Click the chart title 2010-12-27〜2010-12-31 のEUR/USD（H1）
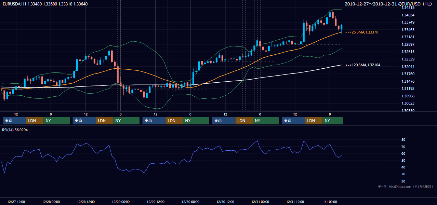 pos(388,4)
